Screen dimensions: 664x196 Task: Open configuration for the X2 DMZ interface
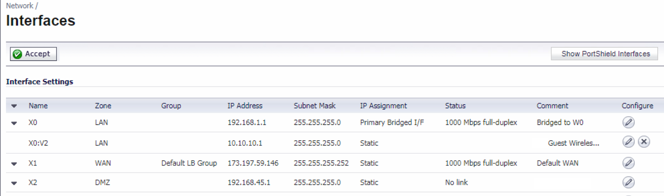628,182
